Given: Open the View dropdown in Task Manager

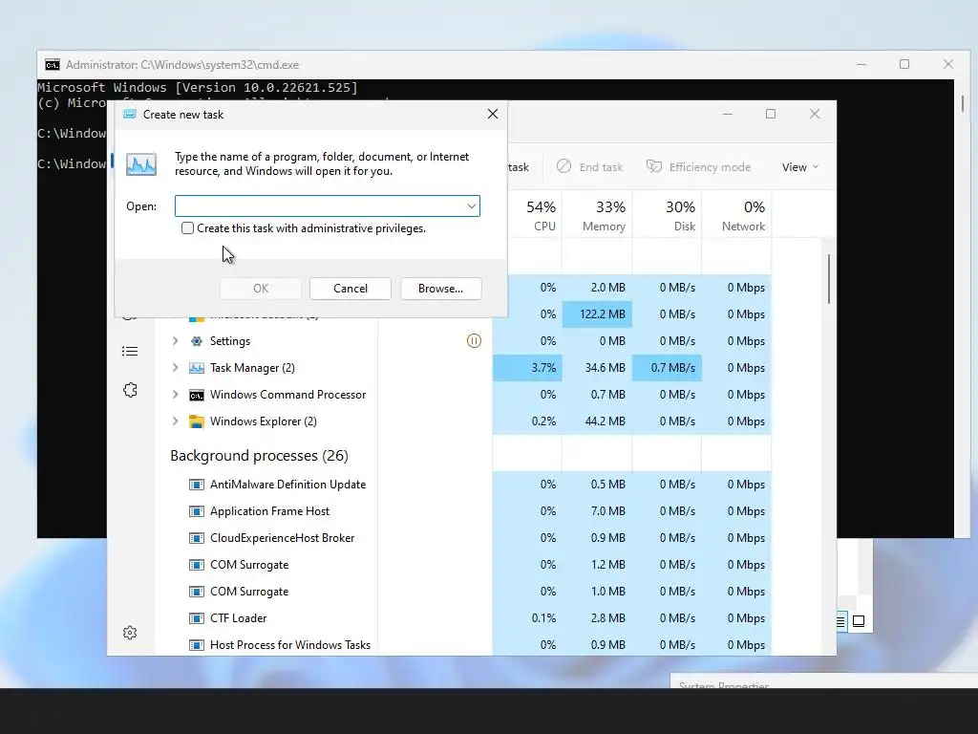Looking at the screenshot, I should click(x=799, y=166).
